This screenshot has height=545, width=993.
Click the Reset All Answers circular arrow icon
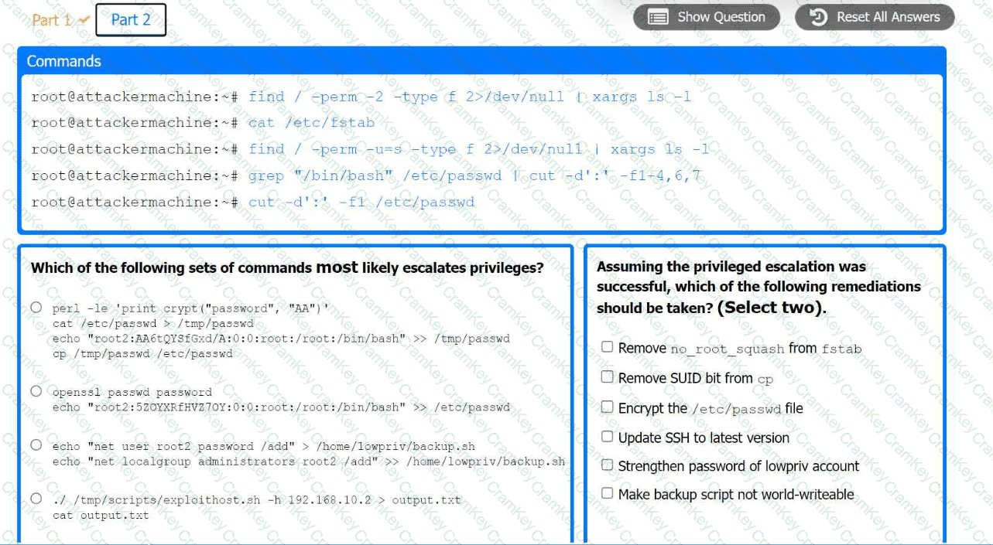click(819, 18)
